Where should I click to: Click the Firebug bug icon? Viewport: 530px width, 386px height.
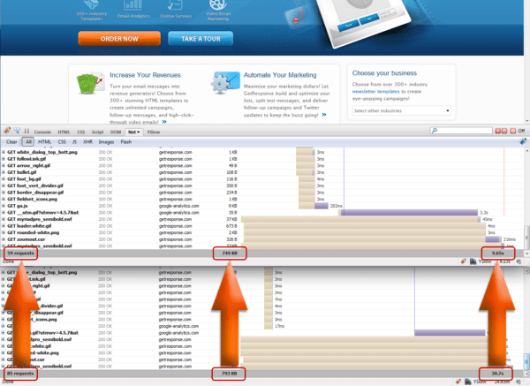click(x=7, y=131)
